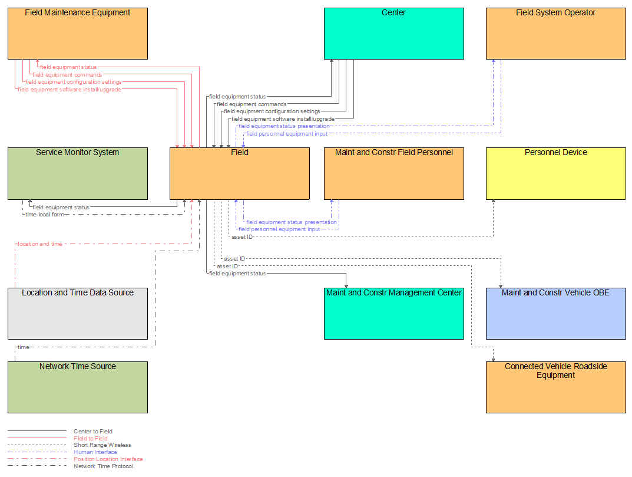Click 'time' label above Network Time Source
632x477 pixels.
[24, 347]
